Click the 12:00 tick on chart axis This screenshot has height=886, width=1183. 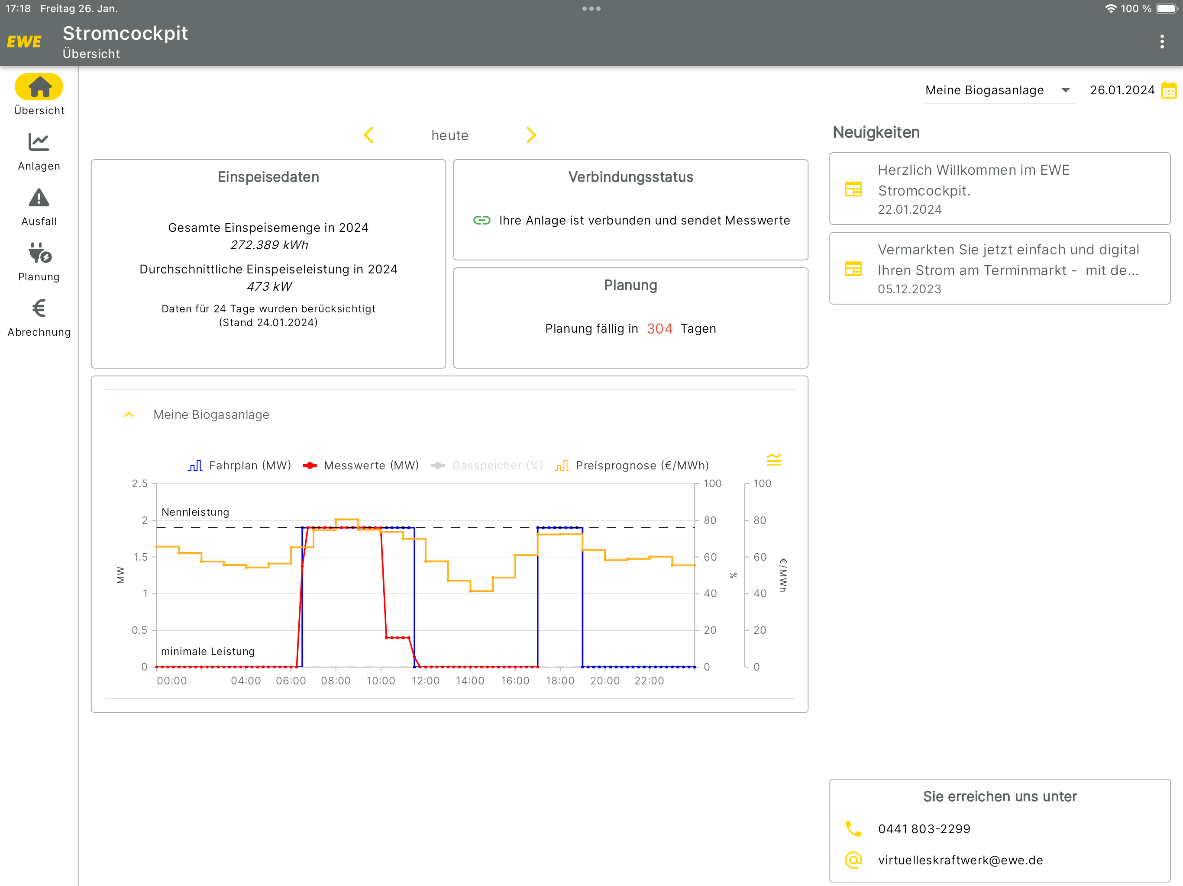tap(426, 681)
